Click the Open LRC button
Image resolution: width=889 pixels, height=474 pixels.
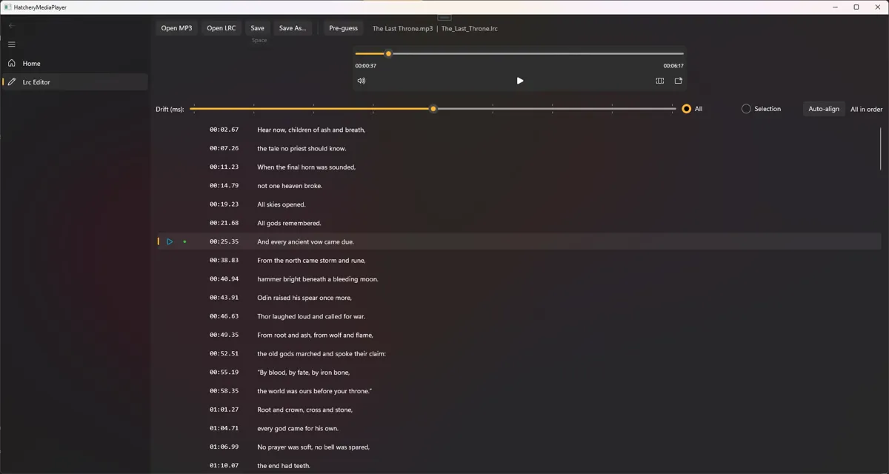(221, 28)
